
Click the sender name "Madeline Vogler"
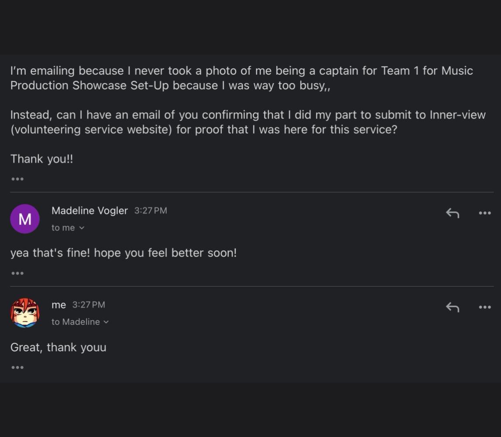click(89, 210)
